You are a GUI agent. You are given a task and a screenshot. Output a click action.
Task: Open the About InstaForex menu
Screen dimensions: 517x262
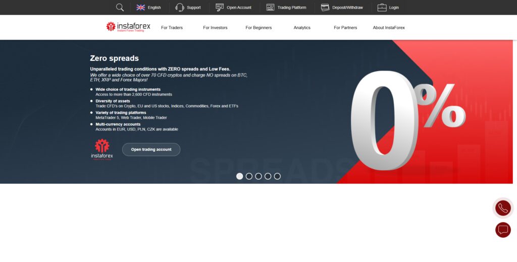click(x=389, y=28)
